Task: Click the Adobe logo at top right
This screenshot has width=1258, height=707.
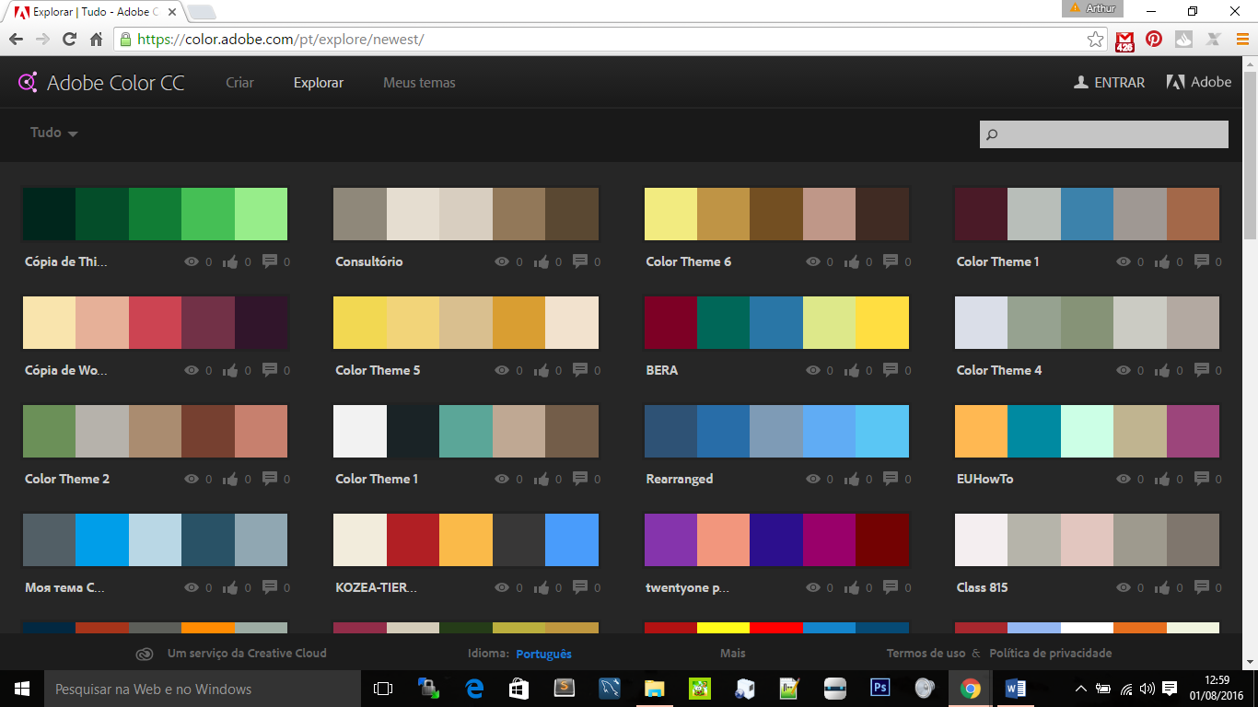Action: [1176, 81]
